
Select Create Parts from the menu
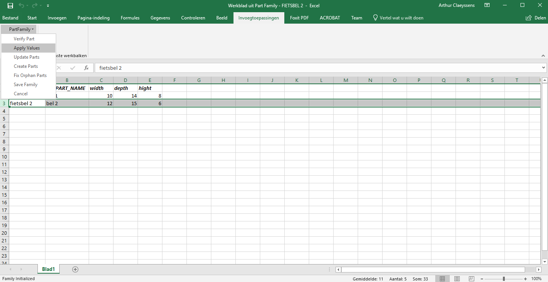29,66
